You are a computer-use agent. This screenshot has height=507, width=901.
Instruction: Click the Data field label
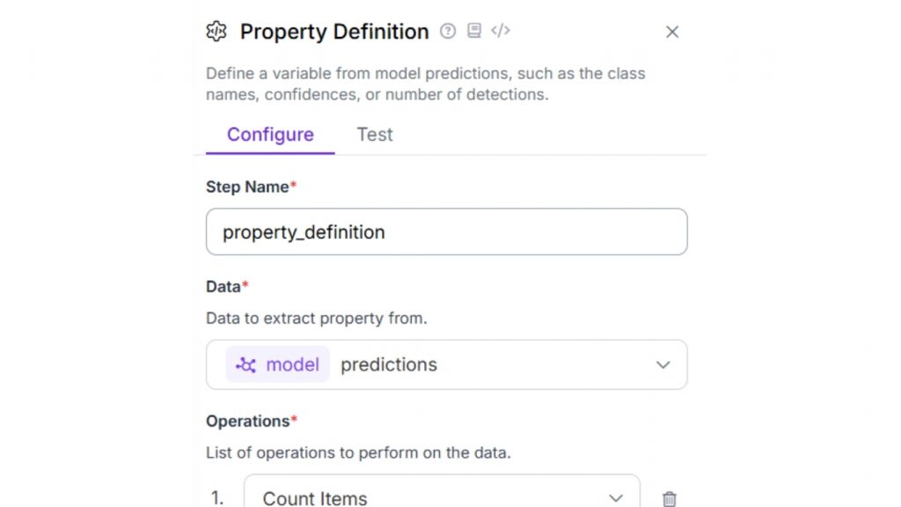(x=223, y=286)
